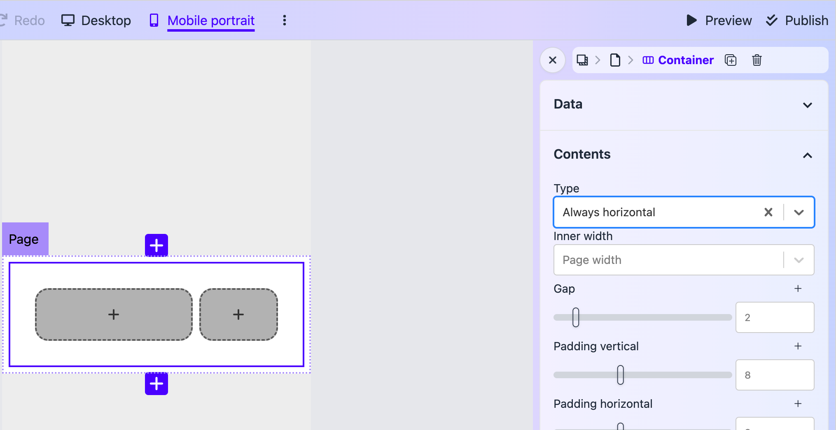Open the Type dropdown

coord(799,212)
